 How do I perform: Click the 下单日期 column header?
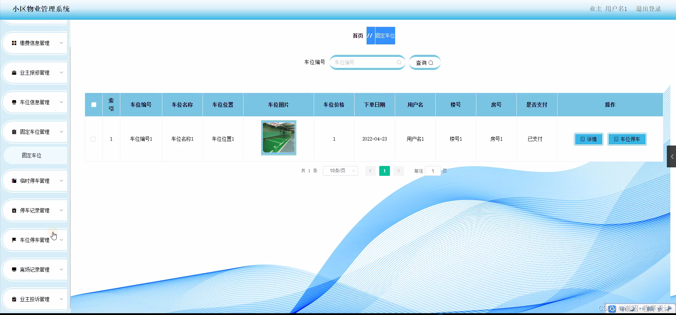click(375, 105)
